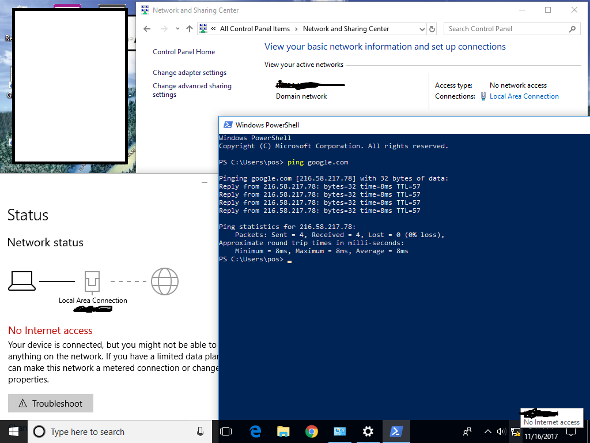Open File Explorer from the taskbar
The image size is (590, 443).
click(x=283, y=431)
